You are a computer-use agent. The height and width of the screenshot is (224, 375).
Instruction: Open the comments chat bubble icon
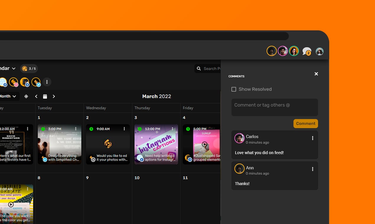click(x=307, y=51)
